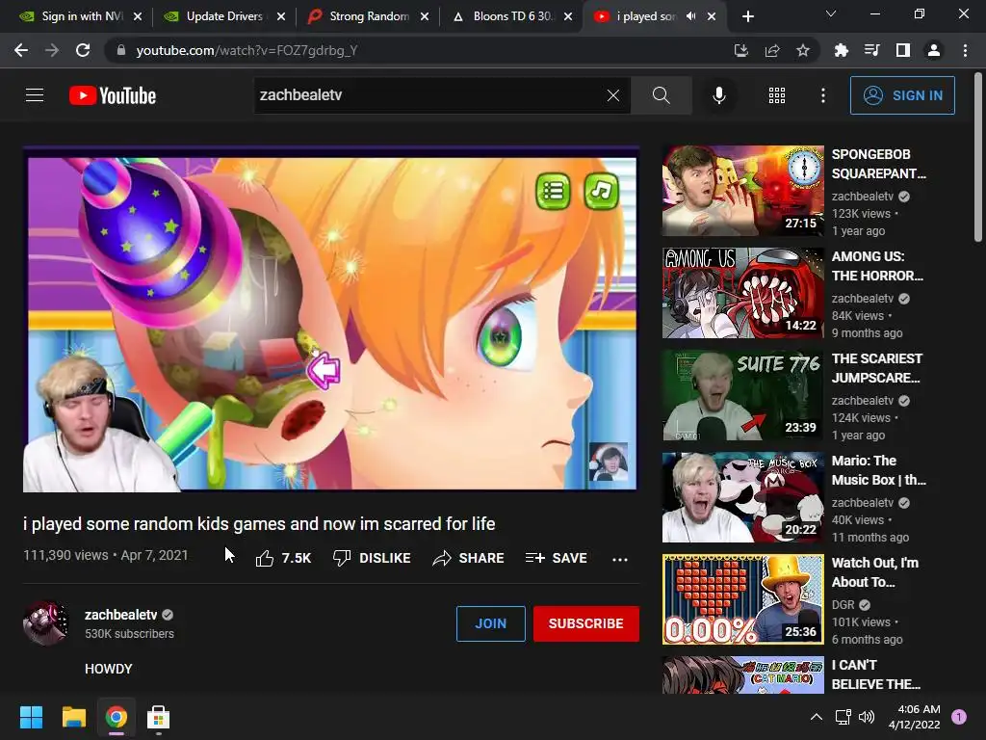Open the notification center badge
Viewport: 986px width, 740px height.
(959, 717)
